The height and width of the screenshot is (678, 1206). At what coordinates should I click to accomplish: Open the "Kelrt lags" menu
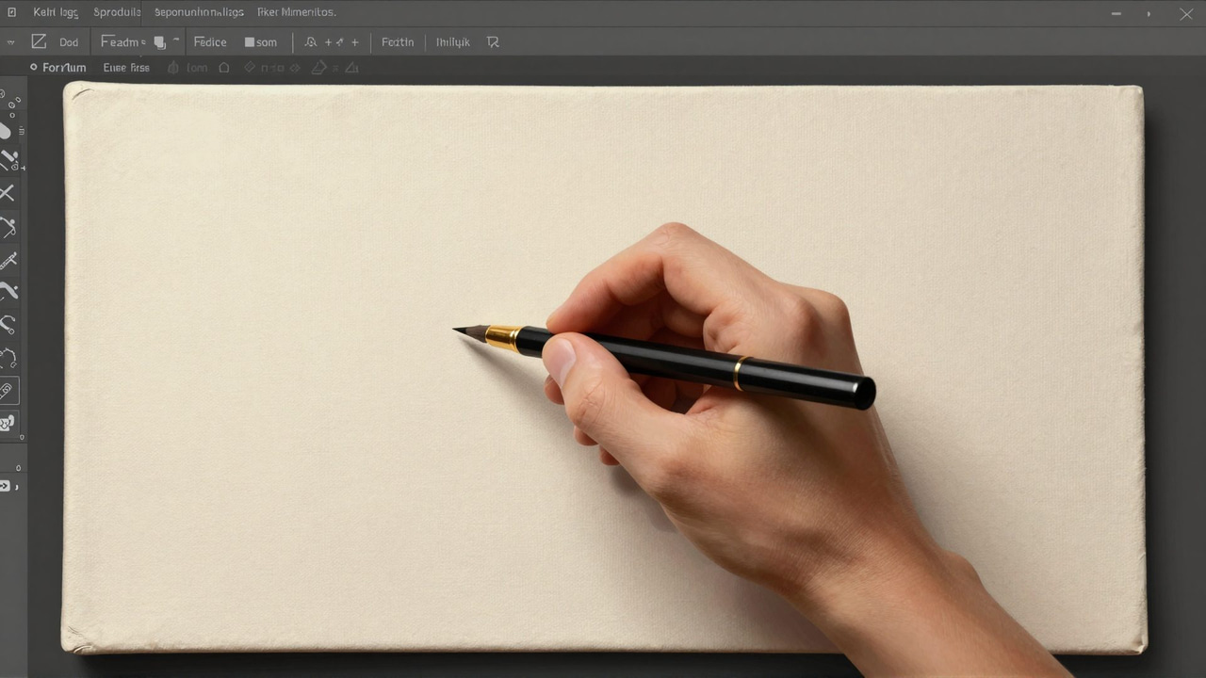56,12
